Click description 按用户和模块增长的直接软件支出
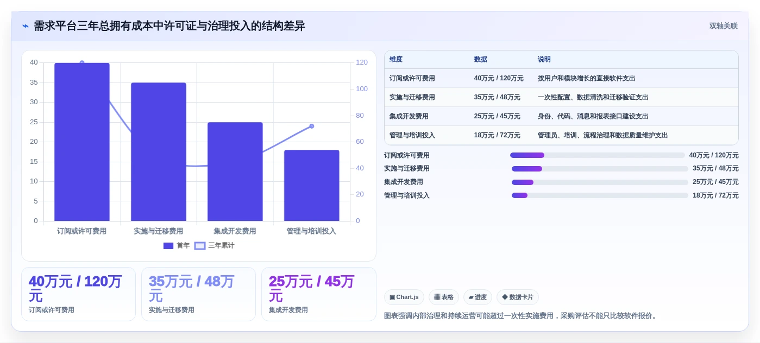760x343 pixels. click(587, 78)
